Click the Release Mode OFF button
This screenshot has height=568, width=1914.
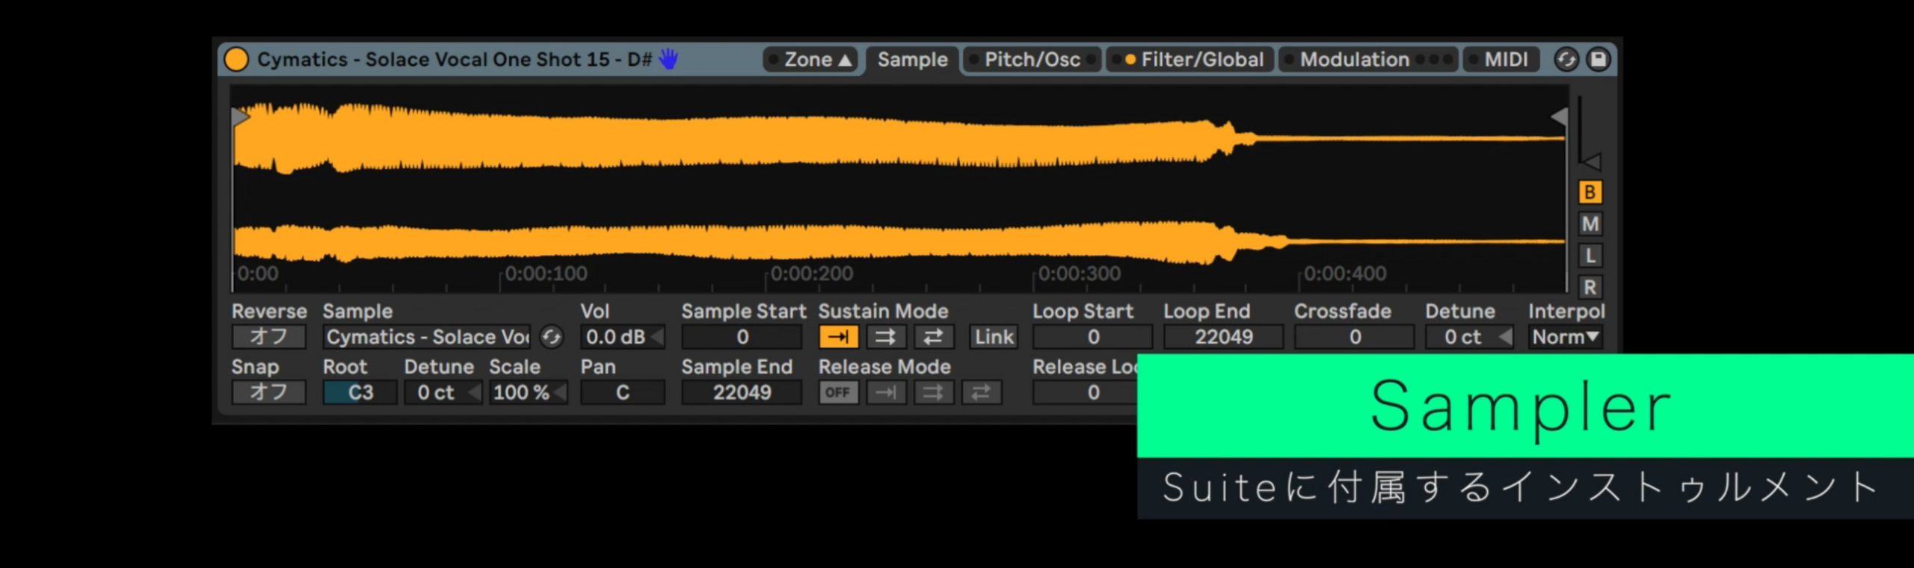(x=838, y=392)
